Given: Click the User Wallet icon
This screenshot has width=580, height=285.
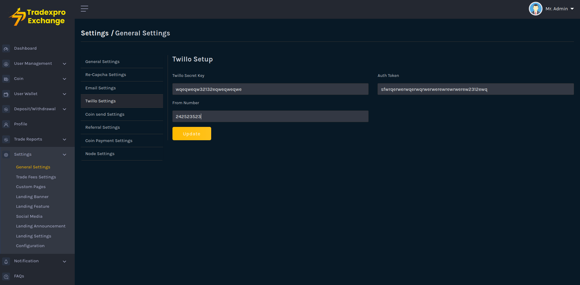Looking at the screenshot, I should click(6, 94).
